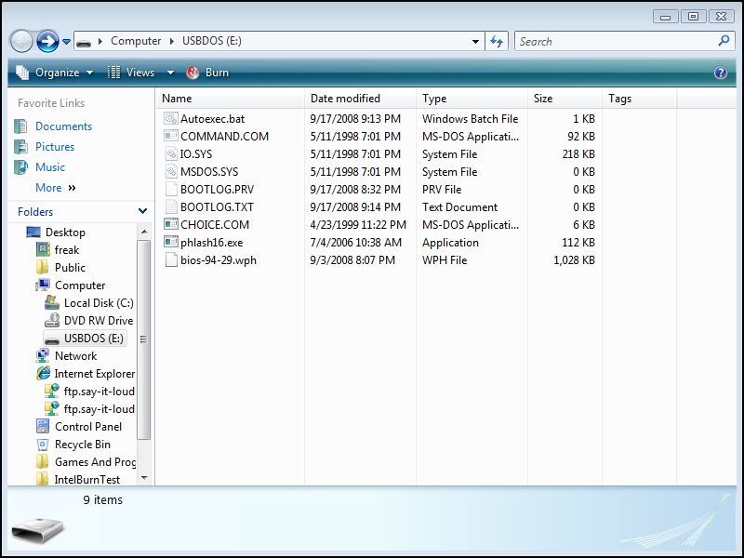Open Pictures favorite link

coord(55,147)
